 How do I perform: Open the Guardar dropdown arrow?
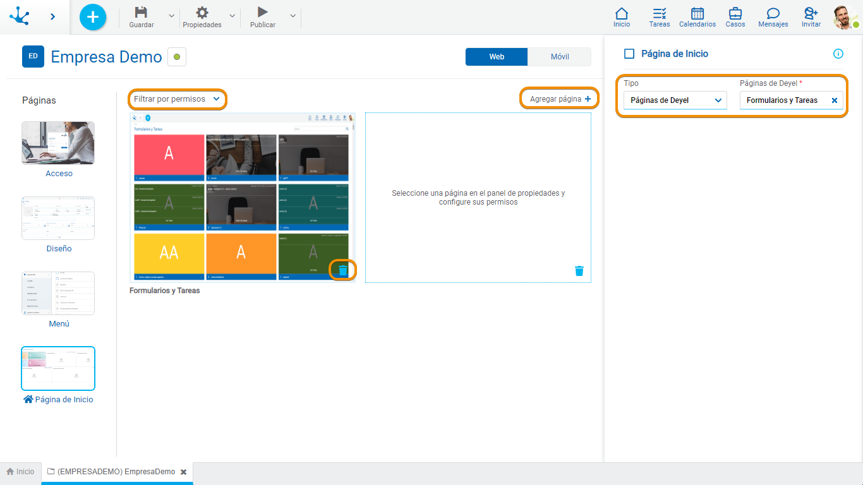tap(172, 16)
